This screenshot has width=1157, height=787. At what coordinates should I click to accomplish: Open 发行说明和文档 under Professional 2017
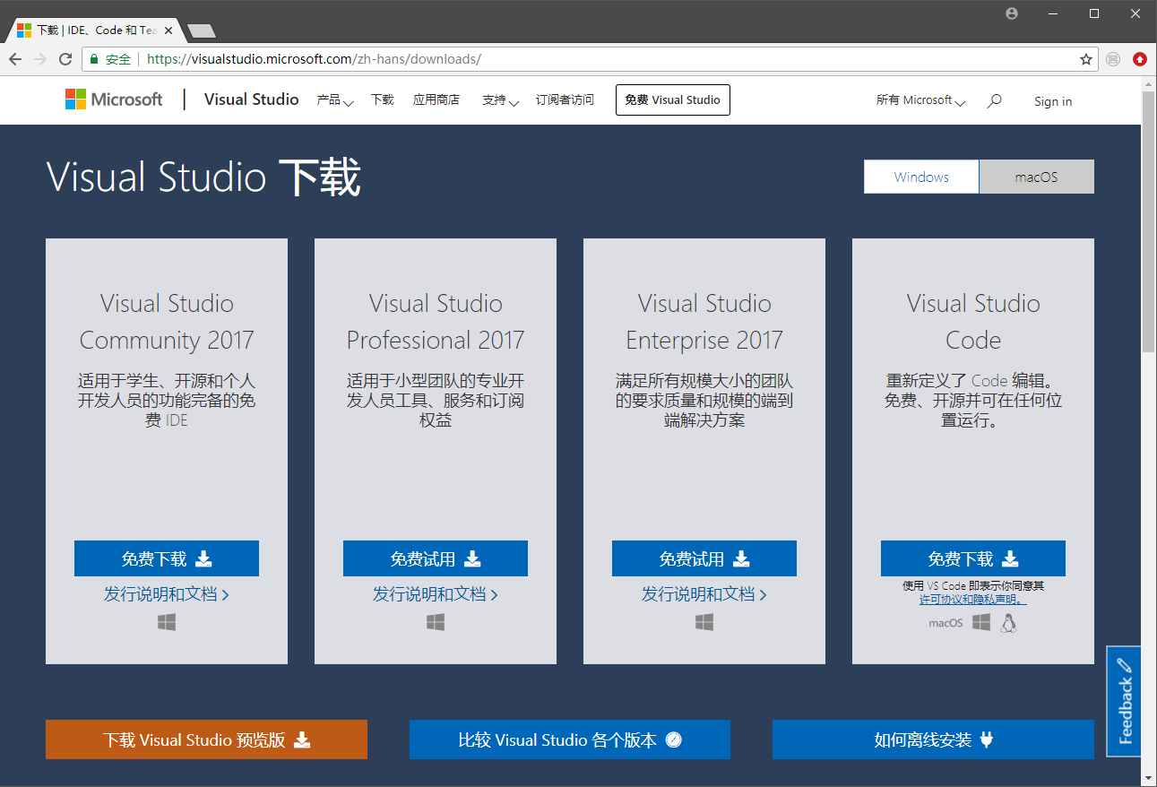436,594
